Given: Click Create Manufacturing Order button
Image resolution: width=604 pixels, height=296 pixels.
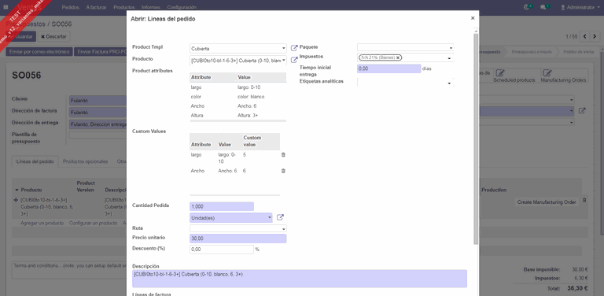Looking at the screenshot, I should point(547,202).
